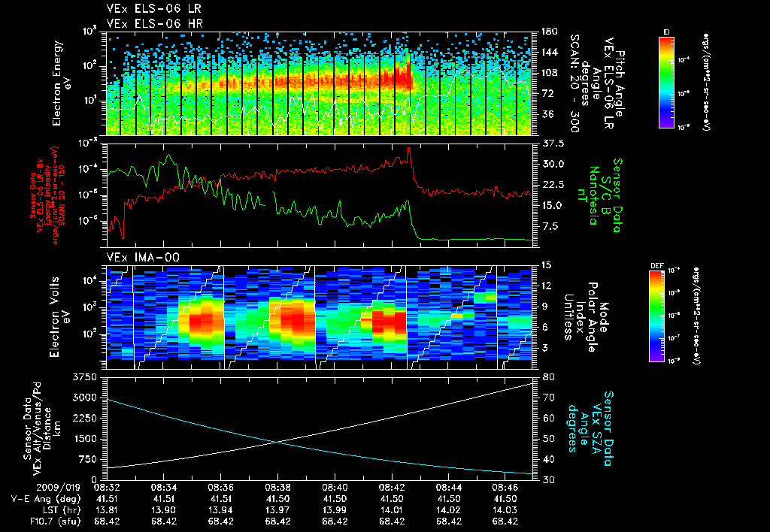This screenshot has width=770, height=532.
Task: Click the 37.5 nanotesla axis tick
Action: (x=553, y=144)
